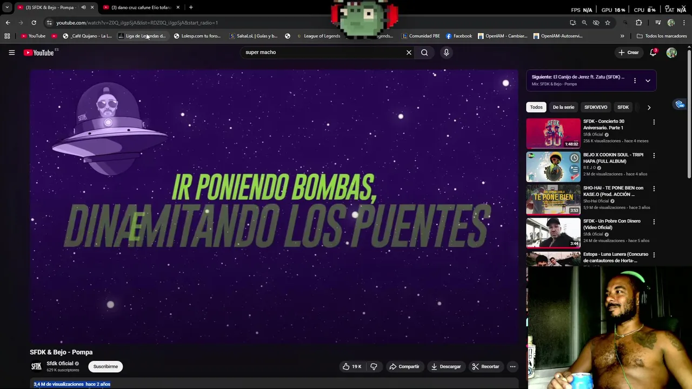Open the Comunidad PBE bookmark
The image size is (692, 389).
(421, 36)
